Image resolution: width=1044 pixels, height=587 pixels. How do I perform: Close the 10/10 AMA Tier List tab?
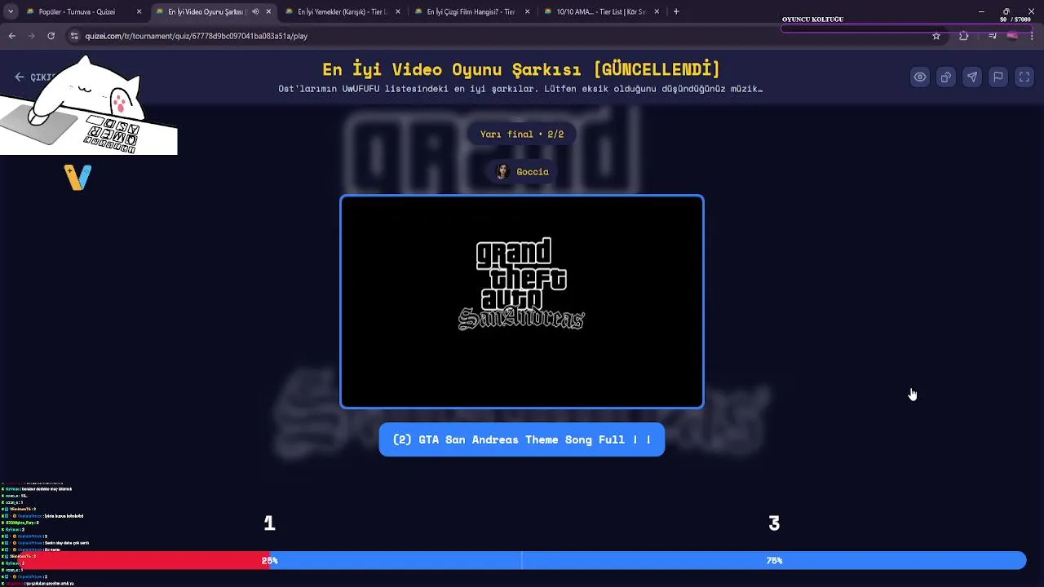657,12
